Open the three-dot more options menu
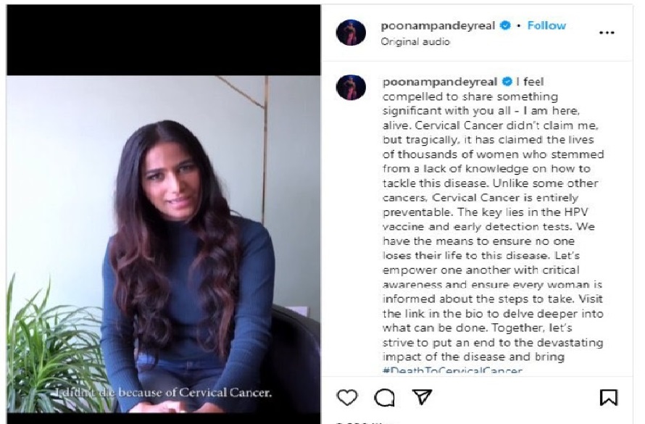The width and height of the screenshot is (645, 424). (607, 33)
